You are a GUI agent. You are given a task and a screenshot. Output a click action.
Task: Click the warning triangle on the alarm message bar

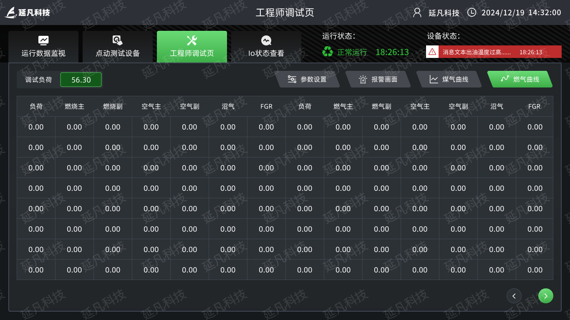[432, 52]
